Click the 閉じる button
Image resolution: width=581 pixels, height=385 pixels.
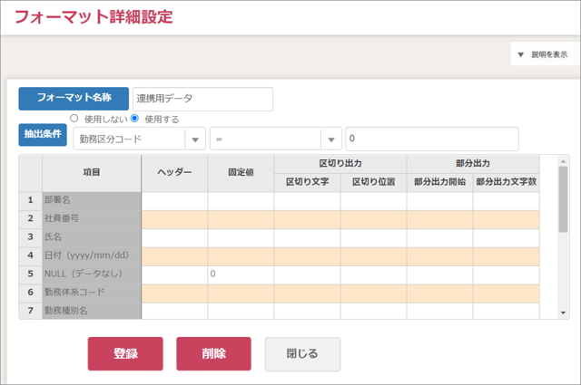(x=302, y=354)
